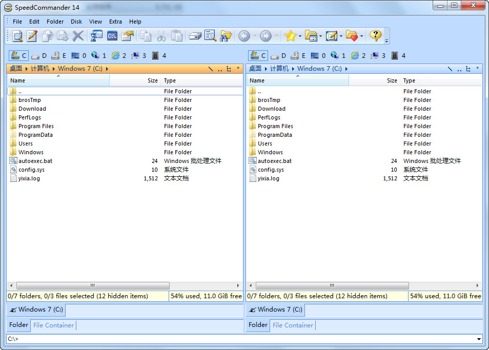Click left pane horizontal scrollbar thumb

coord(93,285)
